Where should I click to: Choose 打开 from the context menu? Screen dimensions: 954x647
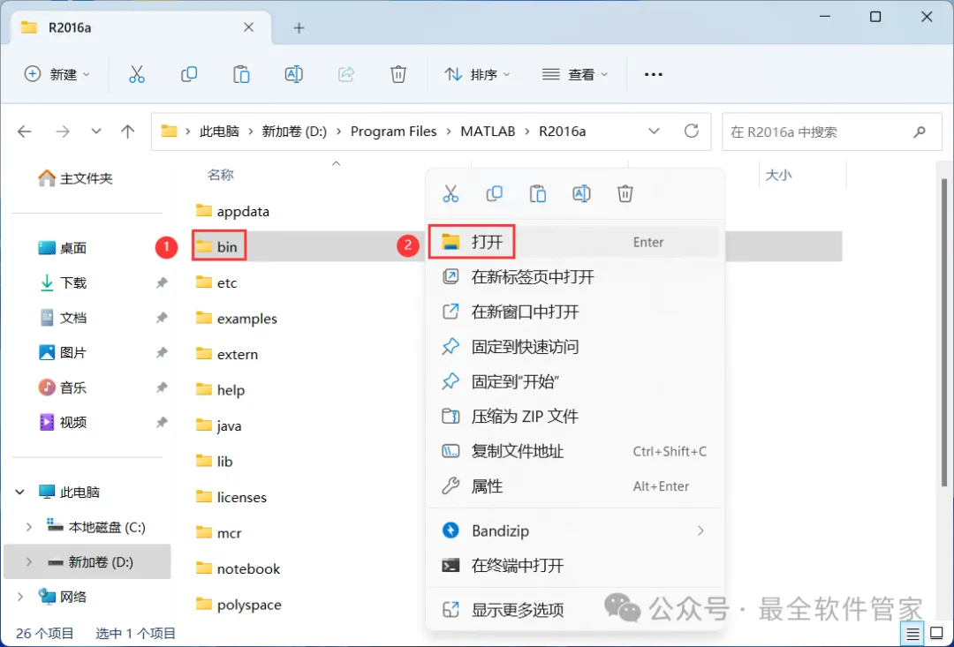574,242
